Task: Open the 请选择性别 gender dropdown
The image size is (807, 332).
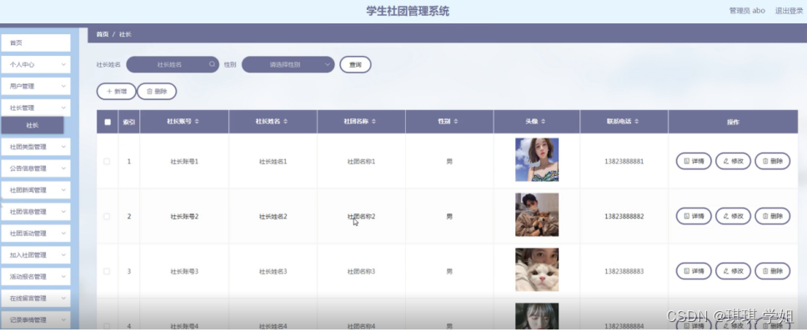Action: tap(288, 64)
